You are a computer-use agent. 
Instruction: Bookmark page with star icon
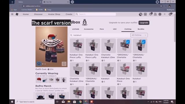[161, 6]
